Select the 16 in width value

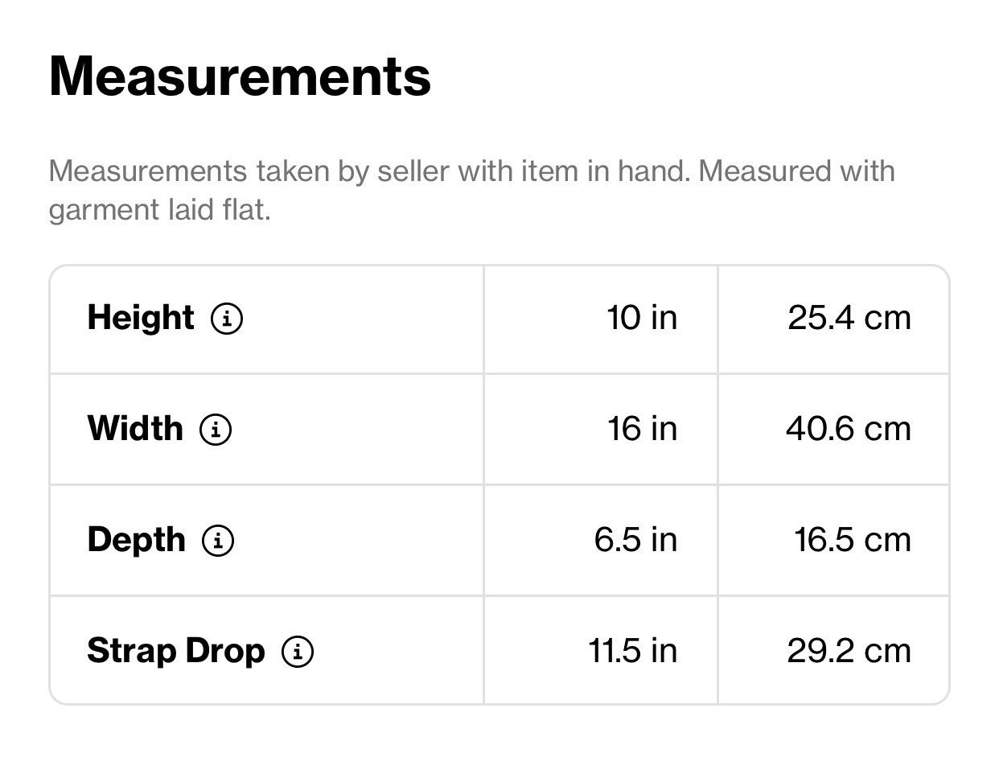click(642, 428)
